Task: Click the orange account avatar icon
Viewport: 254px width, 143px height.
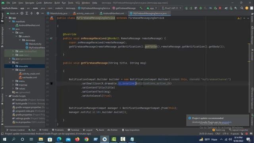Action: [247, 8]
